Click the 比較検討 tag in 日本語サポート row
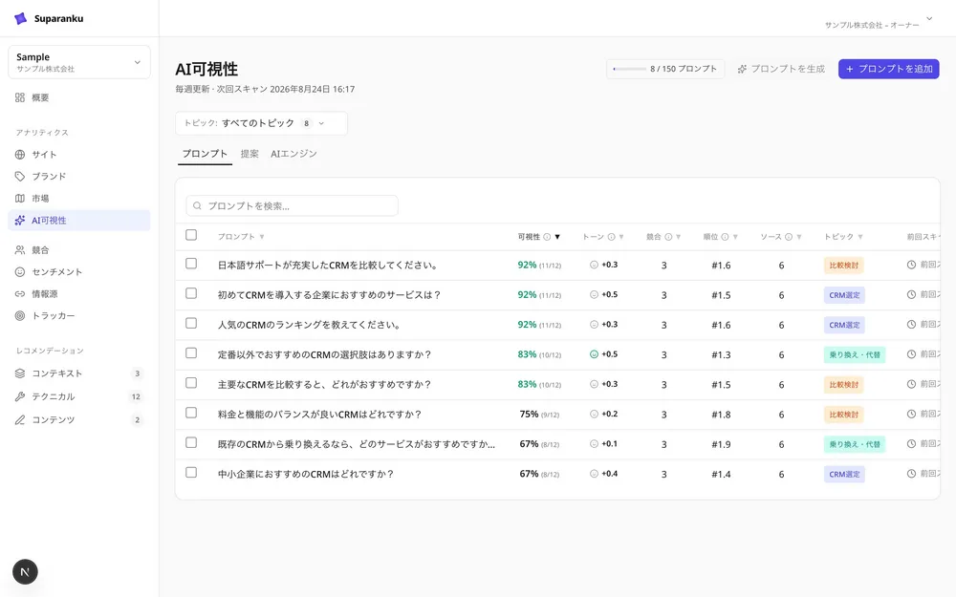The width and height of the screenshot is (956, 597). pyautogui.click(x=844, y=266)
